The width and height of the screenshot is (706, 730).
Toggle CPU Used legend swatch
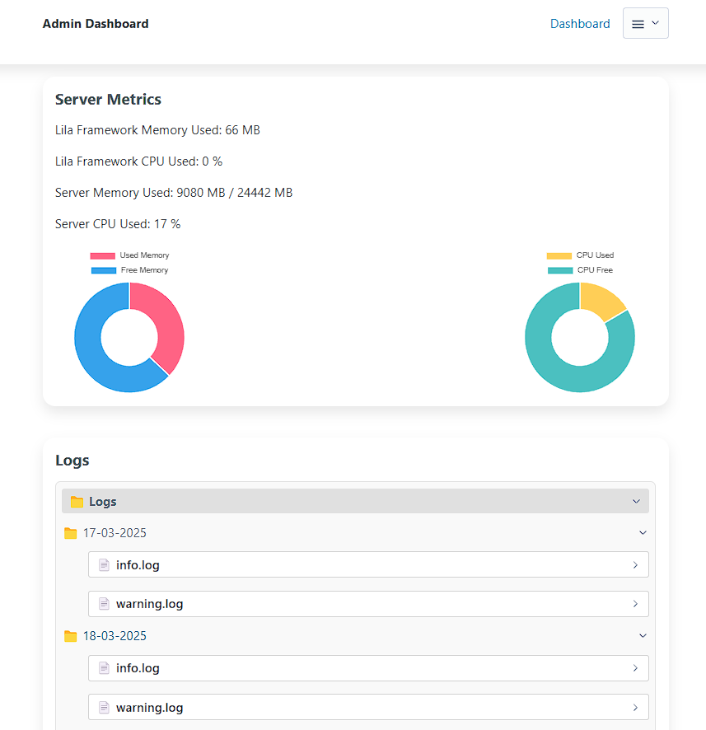coord(559,255)
